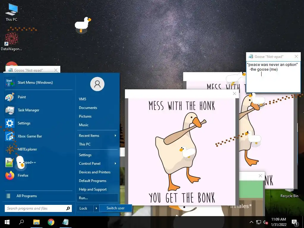The width and height of the screenshot is (304, 228).
Task: Open the notification center icon
Action: point(294,222)
